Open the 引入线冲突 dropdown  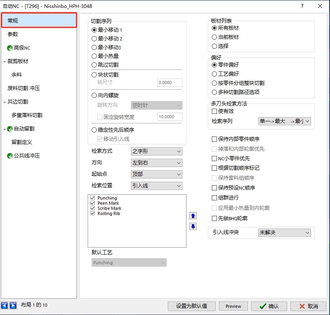coord(284,233)
